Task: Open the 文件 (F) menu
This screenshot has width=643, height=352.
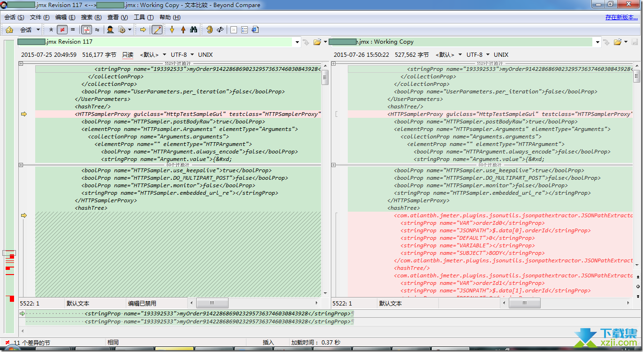Action: (x=39, y=17)
